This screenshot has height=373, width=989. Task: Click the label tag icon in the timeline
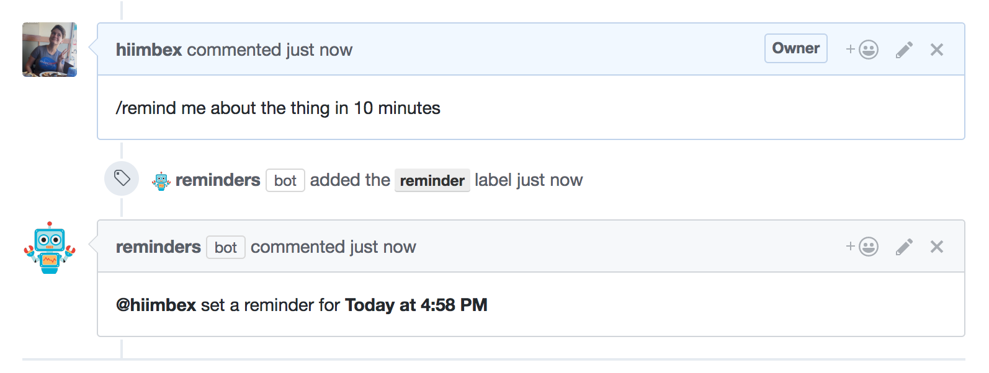[122, 178]
